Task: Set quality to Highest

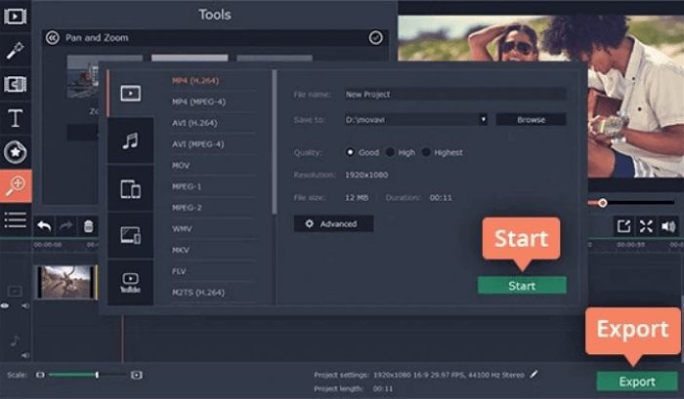Action: click(427, 152)
